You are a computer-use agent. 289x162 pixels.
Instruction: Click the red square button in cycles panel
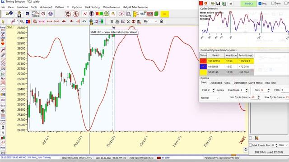point(201,3)
